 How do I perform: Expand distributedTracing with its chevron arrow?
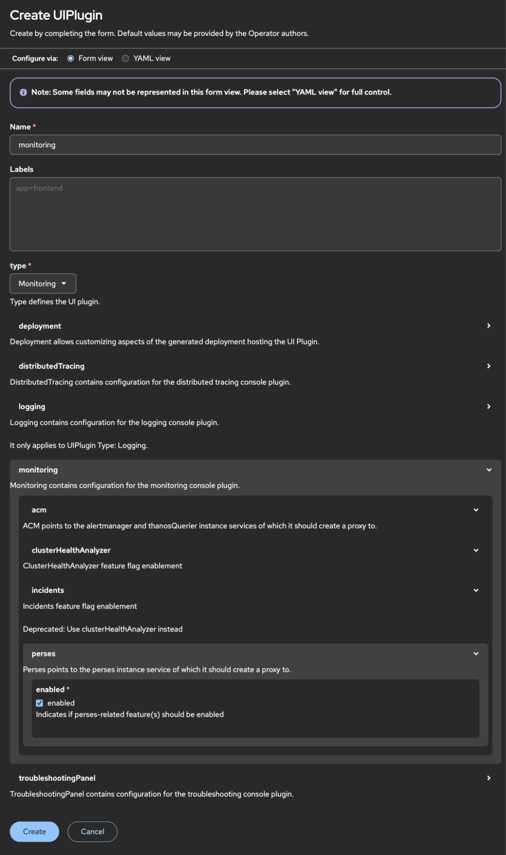488,366
